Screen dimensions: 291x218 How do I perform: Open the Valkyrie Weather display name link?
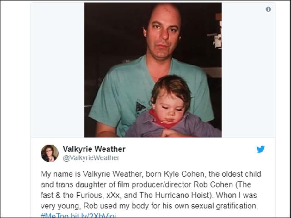coord(94,149)
